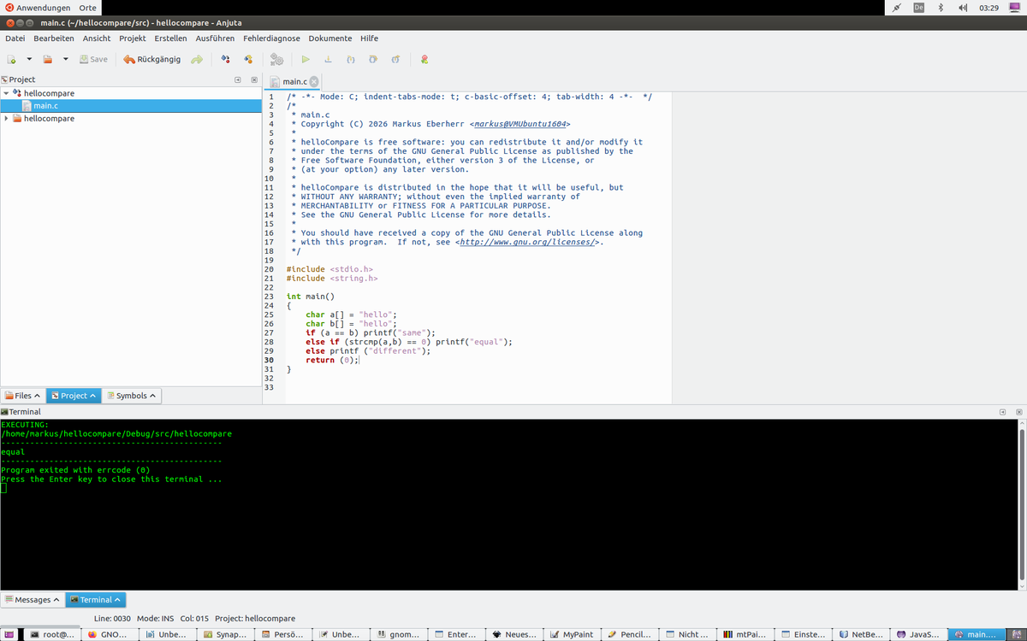Open the Erstellen menu

click(171, 38)
